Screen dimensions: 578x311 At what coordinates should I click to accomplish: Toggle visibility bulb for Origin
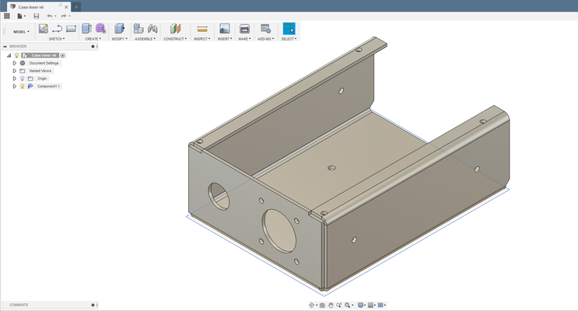(23, 79)
